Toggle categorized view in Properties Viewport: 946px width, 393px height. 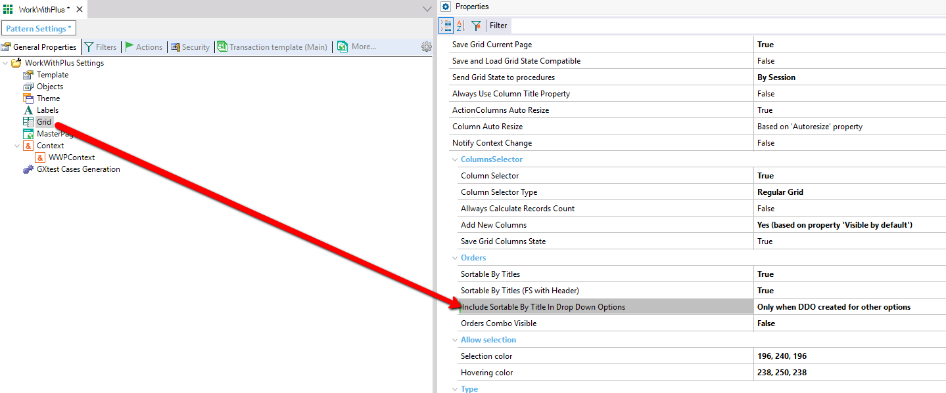point(446,26)
